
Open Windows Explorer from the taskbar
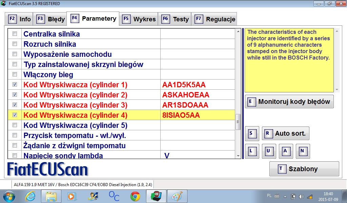(x=51, y=196)
